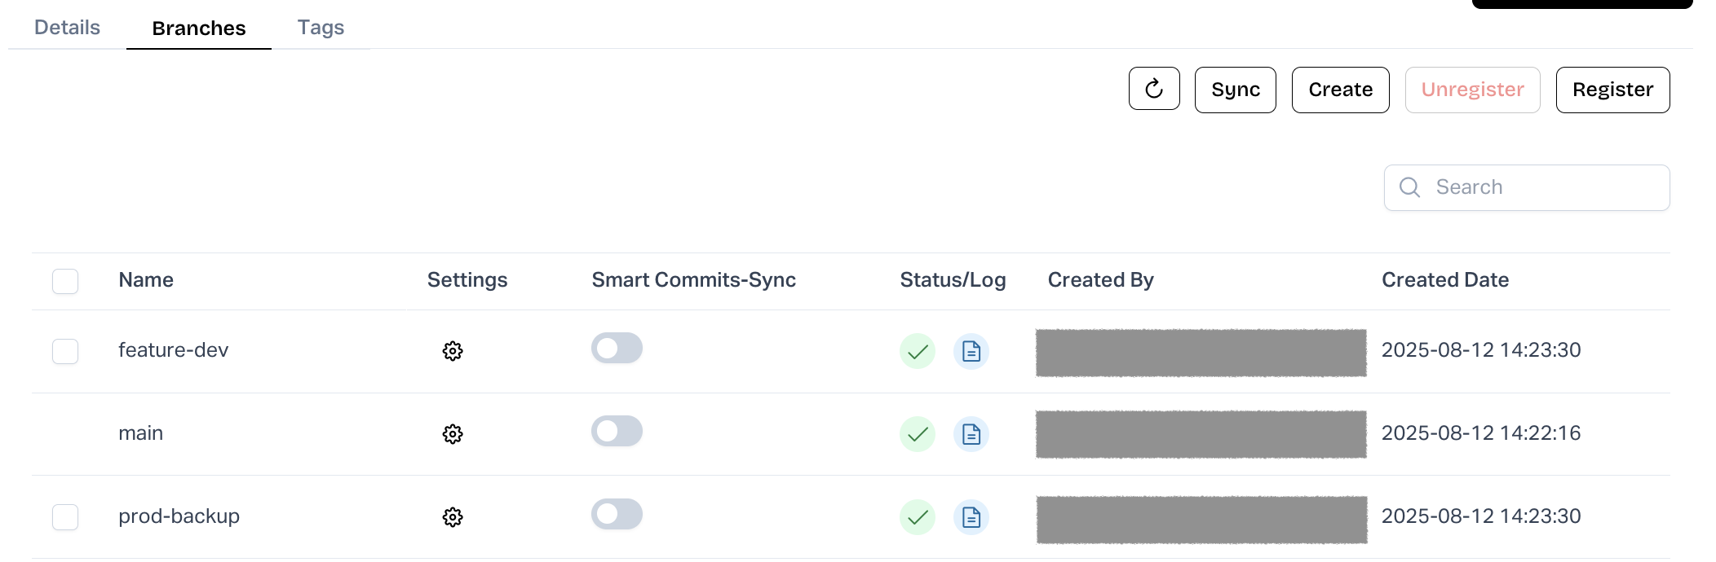
Task: Check the feature-dev branch checkbox
Action: [65, 351]
